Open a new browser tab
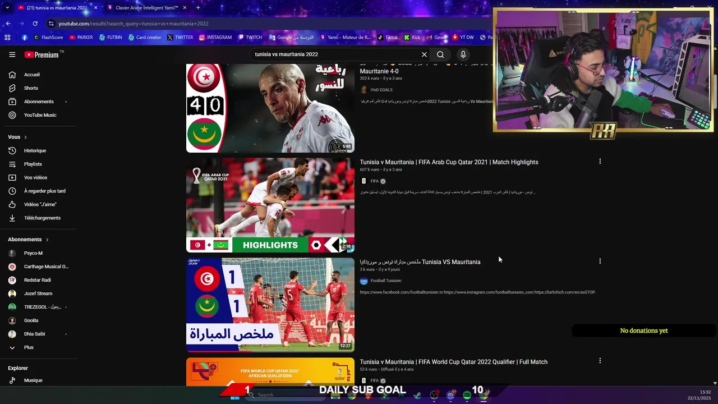This screenshot has height=404, width=718. 198,8
